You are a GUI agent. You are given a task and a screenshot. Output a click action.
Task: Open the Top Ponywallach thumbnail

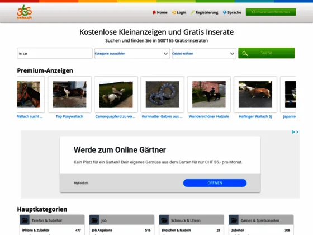(x=69, y=95)
